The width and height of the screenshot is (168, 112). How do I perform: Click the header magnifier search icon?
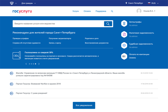pos(112,11)
